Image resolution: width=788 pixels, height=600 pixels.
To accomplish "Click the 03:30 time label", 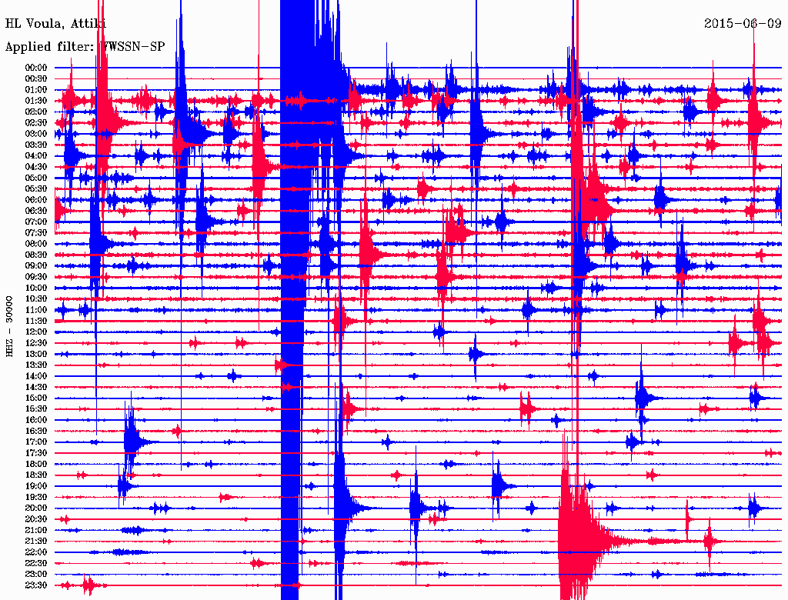I will point(36,145).
